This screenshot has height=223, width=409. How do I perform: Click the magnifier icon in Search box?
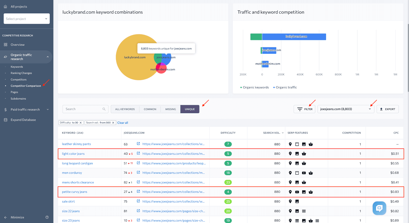[x=104, y=109]
